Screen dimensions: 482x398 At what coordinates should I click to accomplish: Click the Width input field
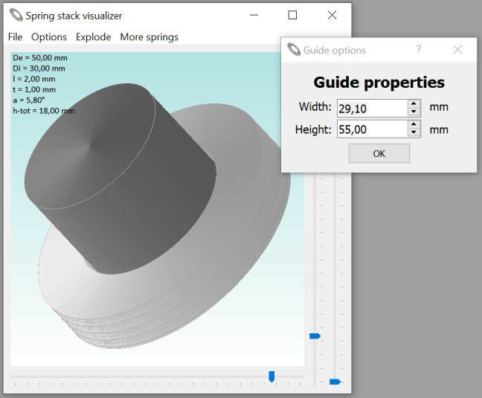click(x=373, y=108)
